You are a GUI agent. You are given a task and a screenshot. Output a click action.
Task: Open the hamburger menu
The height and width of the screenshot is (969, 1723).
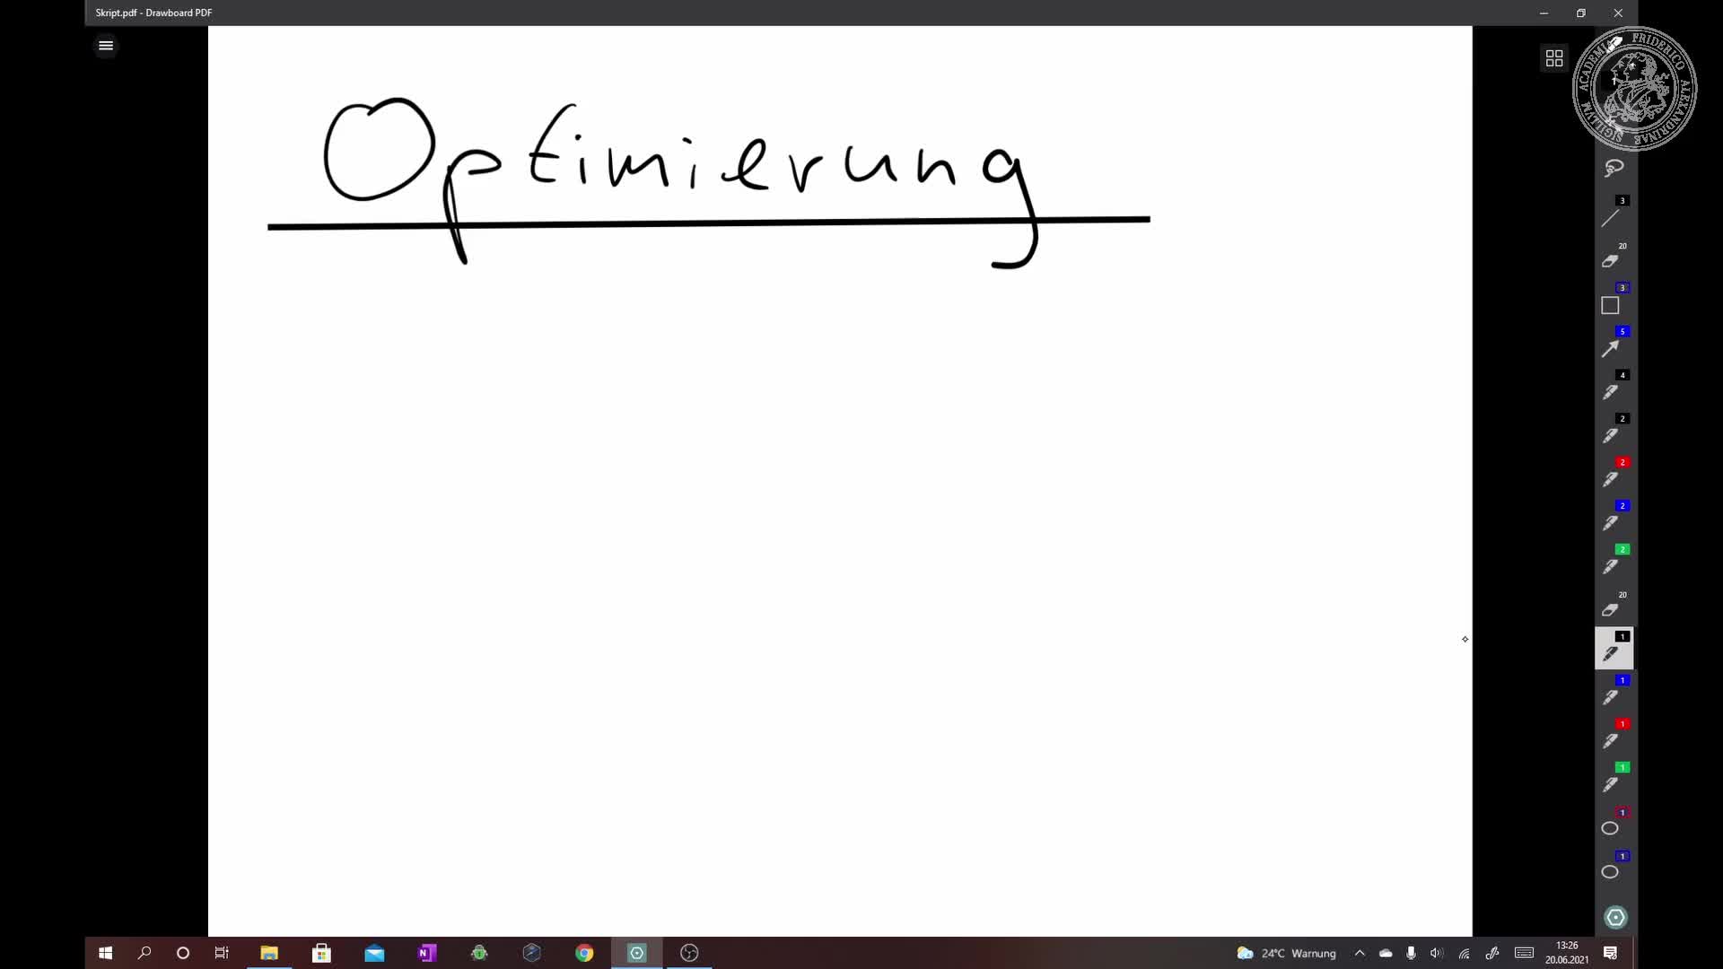(x=105, y=45)
